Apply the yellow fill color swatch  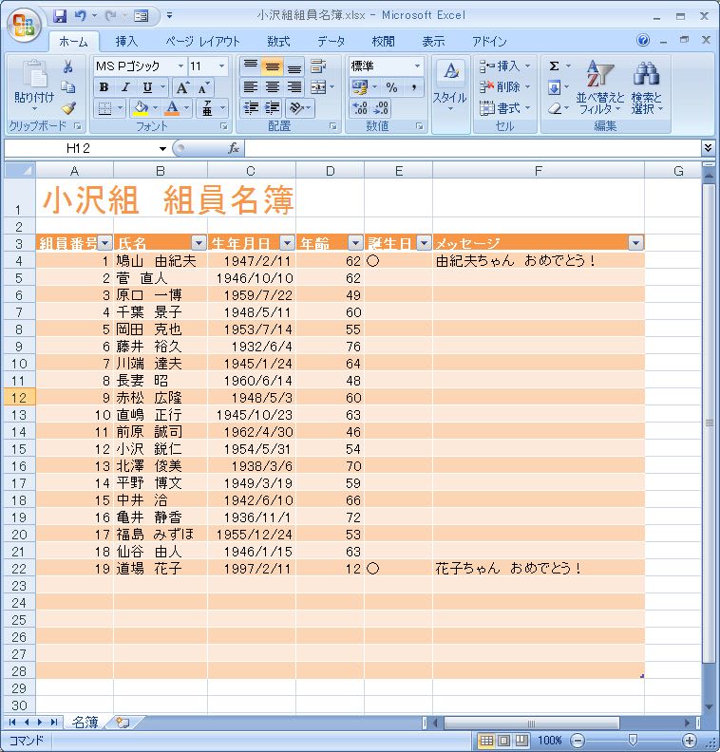click(140, 108)
